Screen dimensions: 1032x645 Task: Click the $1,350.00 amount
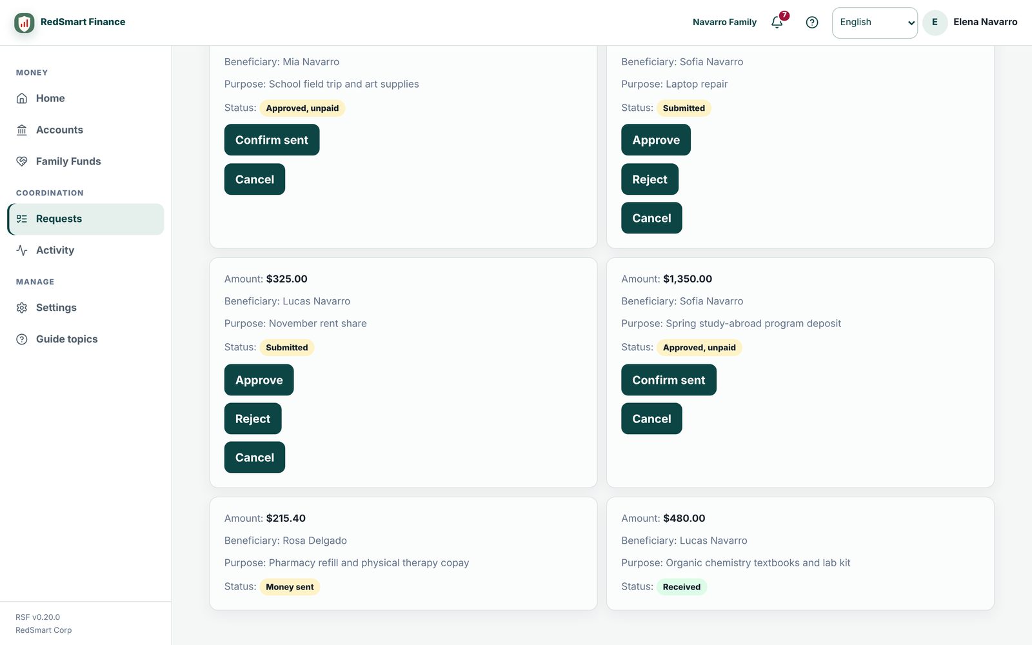(688, 279)
